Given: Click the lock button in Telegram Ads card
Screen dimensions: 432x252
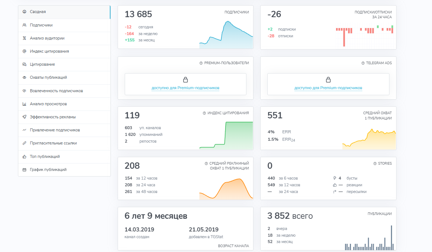Looking at the screenshot, I should pyautogui.click(x=328, y=80).
